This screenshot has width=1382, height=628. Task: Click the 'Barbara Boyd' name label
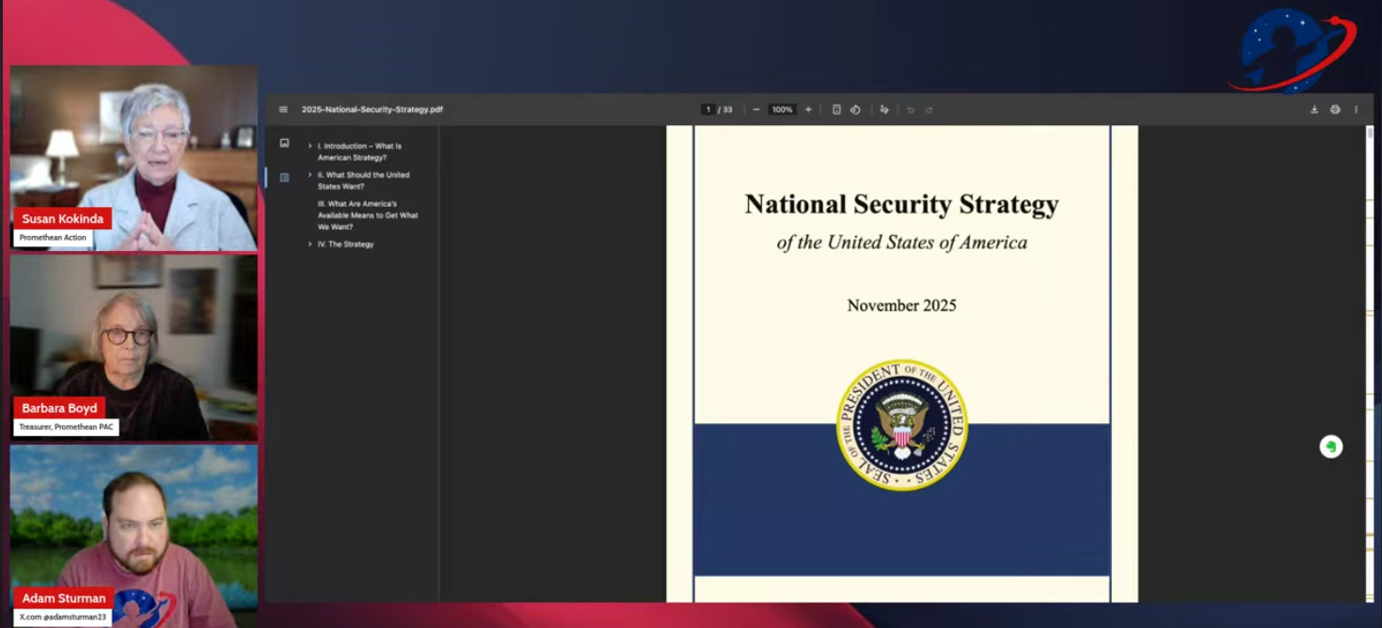tap(59, 408)
